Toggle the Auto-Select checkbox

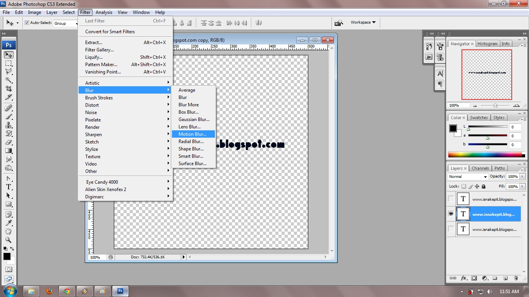[27, 23]
